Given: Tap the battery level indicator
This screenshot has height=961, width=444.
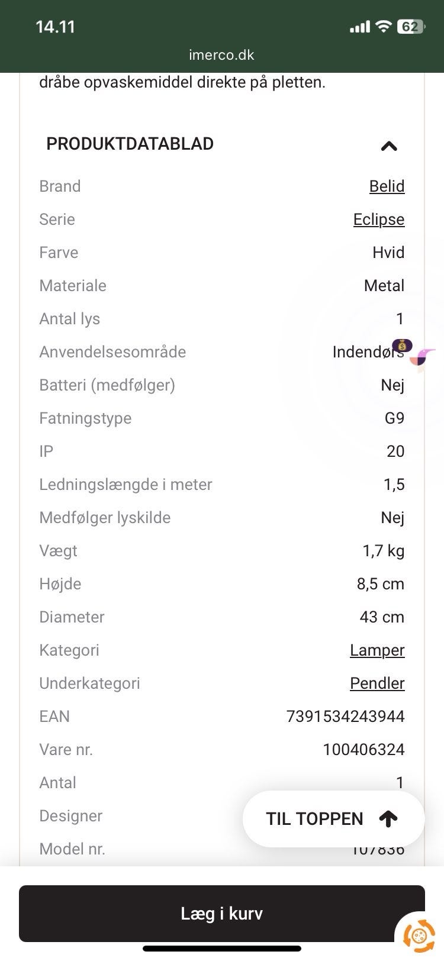Looking at the screenshot, I should click(x=410, y=27).
